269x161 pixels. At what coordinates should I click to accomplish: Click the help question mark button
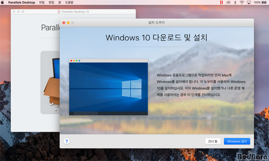coord(66,141)
